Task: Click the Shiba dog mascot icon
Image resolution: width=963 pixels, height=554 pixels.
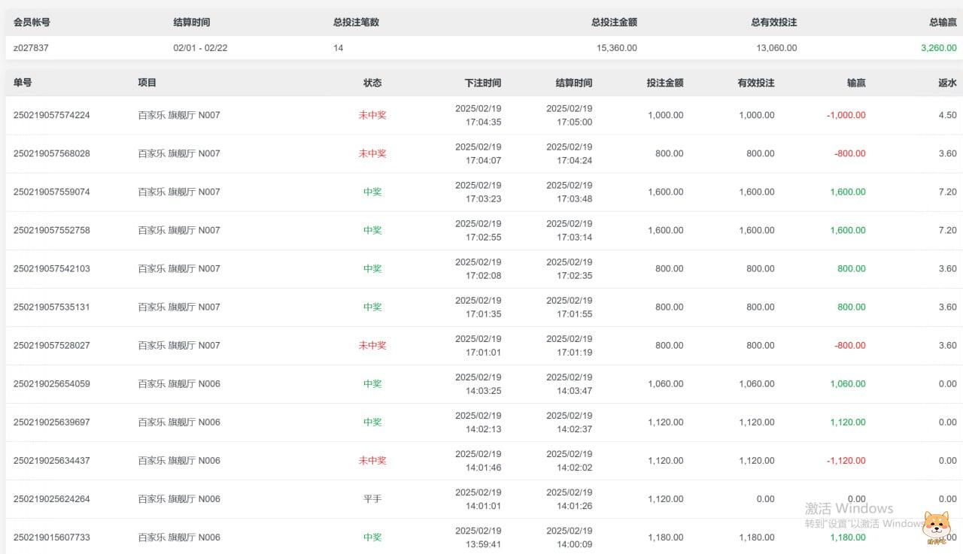Action: tap(936, 526)
